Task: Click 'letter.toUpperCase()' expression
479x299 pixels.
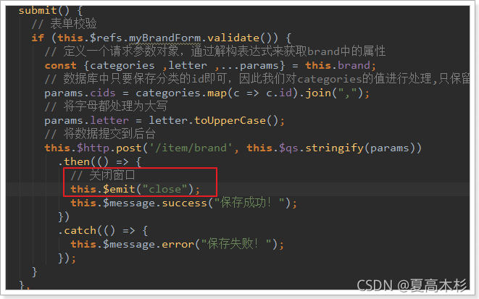Action: (x=213, y=120)
